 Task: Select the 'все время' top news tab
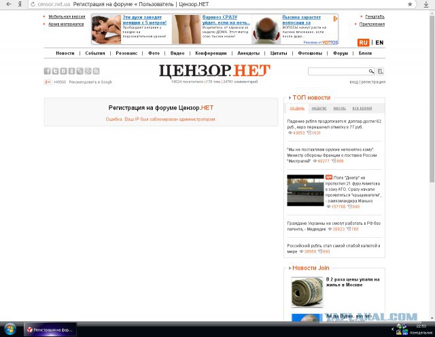tap(362, 108)
